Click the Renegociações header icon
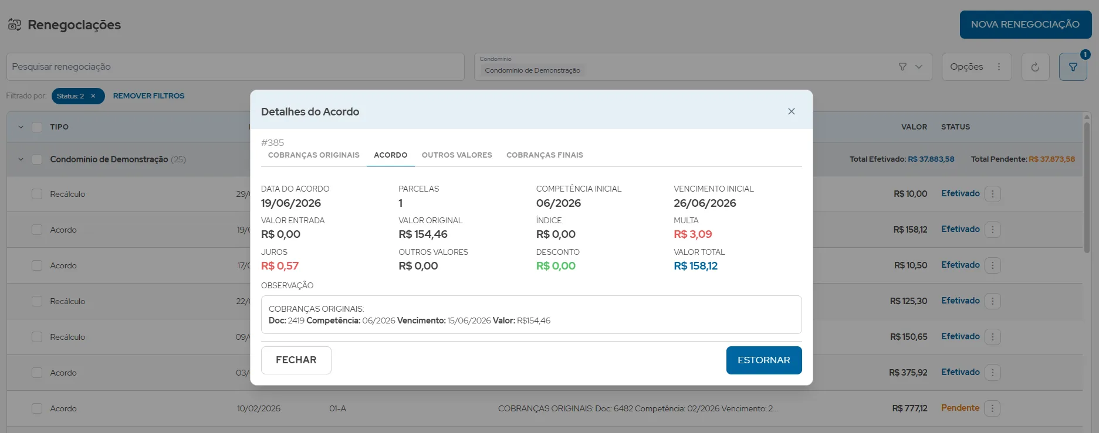Image resolution: width=1099 pixels, height=433 pixels. (14, 25)
